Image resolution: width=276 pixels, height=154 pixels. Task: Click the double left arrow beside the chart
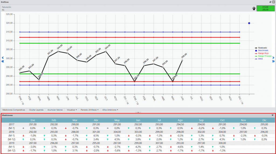click(3, 61)
